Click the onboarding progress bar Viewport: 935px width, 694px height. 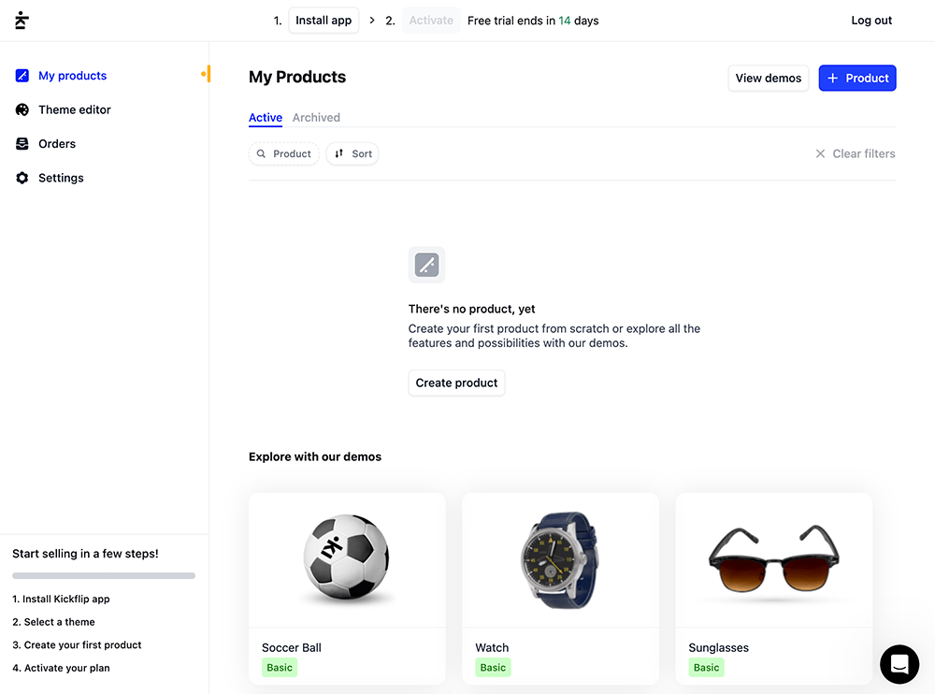[x=104, y=576]
